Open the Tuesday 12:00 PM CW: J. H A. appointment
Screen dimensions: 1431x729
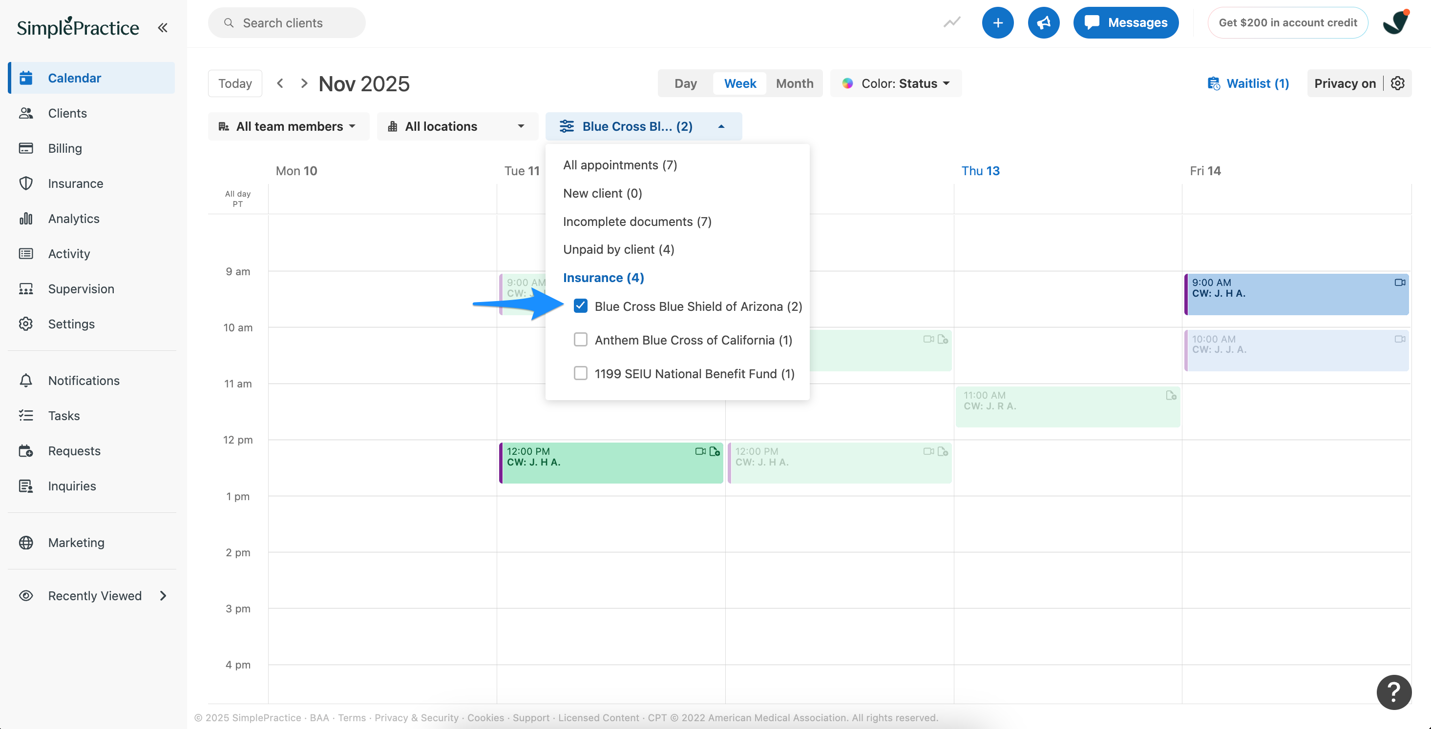tap(611, 463)
